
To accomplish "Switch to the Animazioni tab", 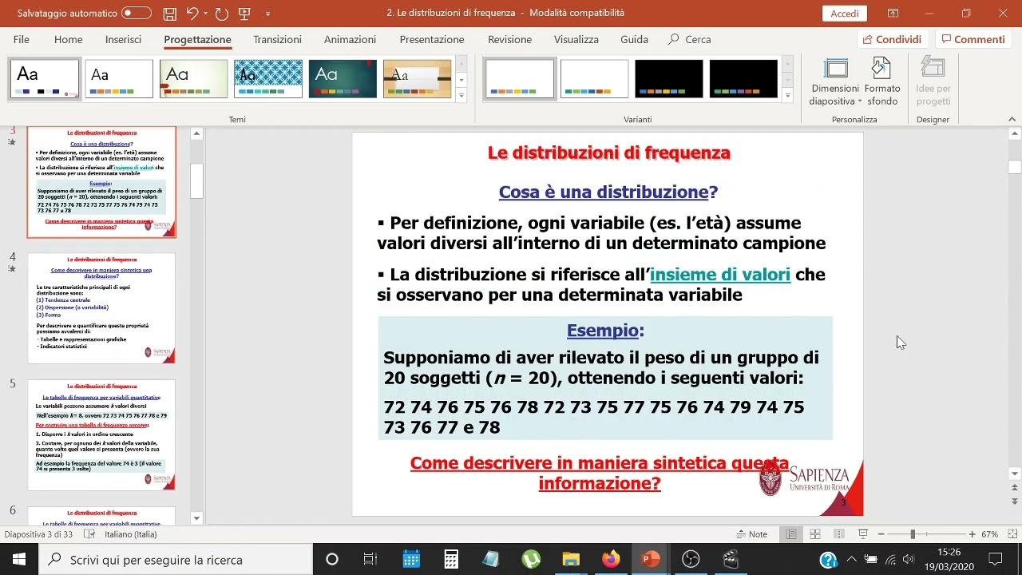I will pyautogui.click(x=350, y=39).
